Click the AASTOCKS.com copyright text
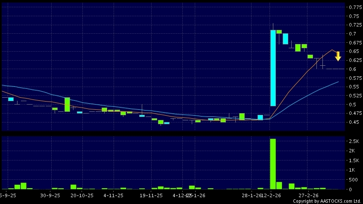The image size is (363, 204). 327,201
